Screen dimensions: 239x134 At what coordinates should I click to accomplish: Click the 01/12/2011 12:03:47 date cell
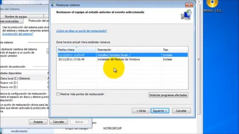pyautogui.click(x=71, y=55)
